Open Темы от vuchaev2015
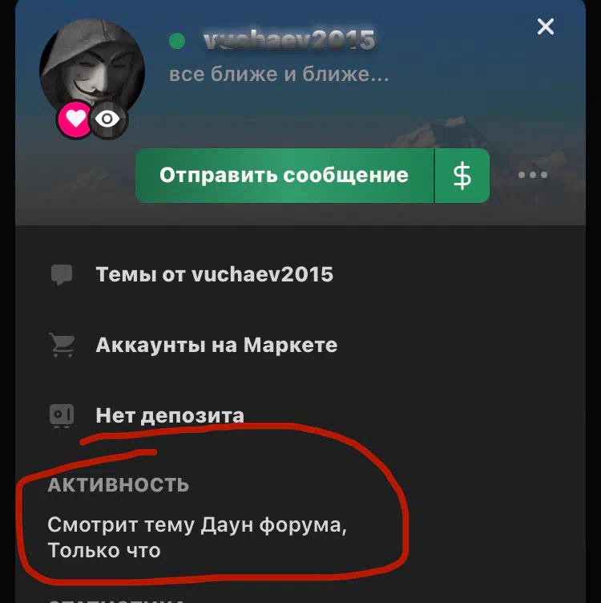 click(215, 274)
